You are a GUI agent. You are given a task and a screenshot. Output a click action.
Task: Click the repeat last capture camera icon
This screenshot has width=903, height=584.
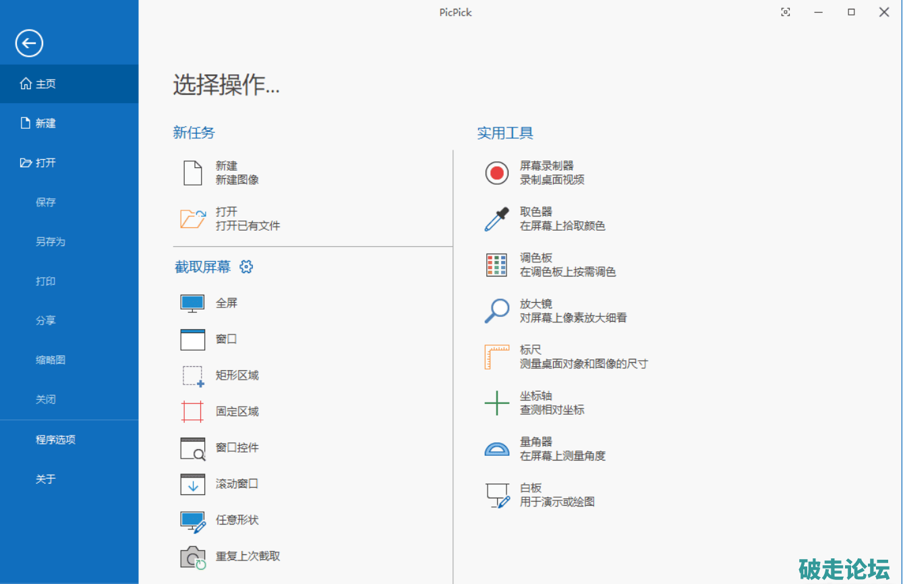click(192, 557)
